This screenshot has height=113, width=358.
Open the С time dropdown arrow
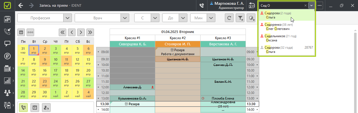155,18
